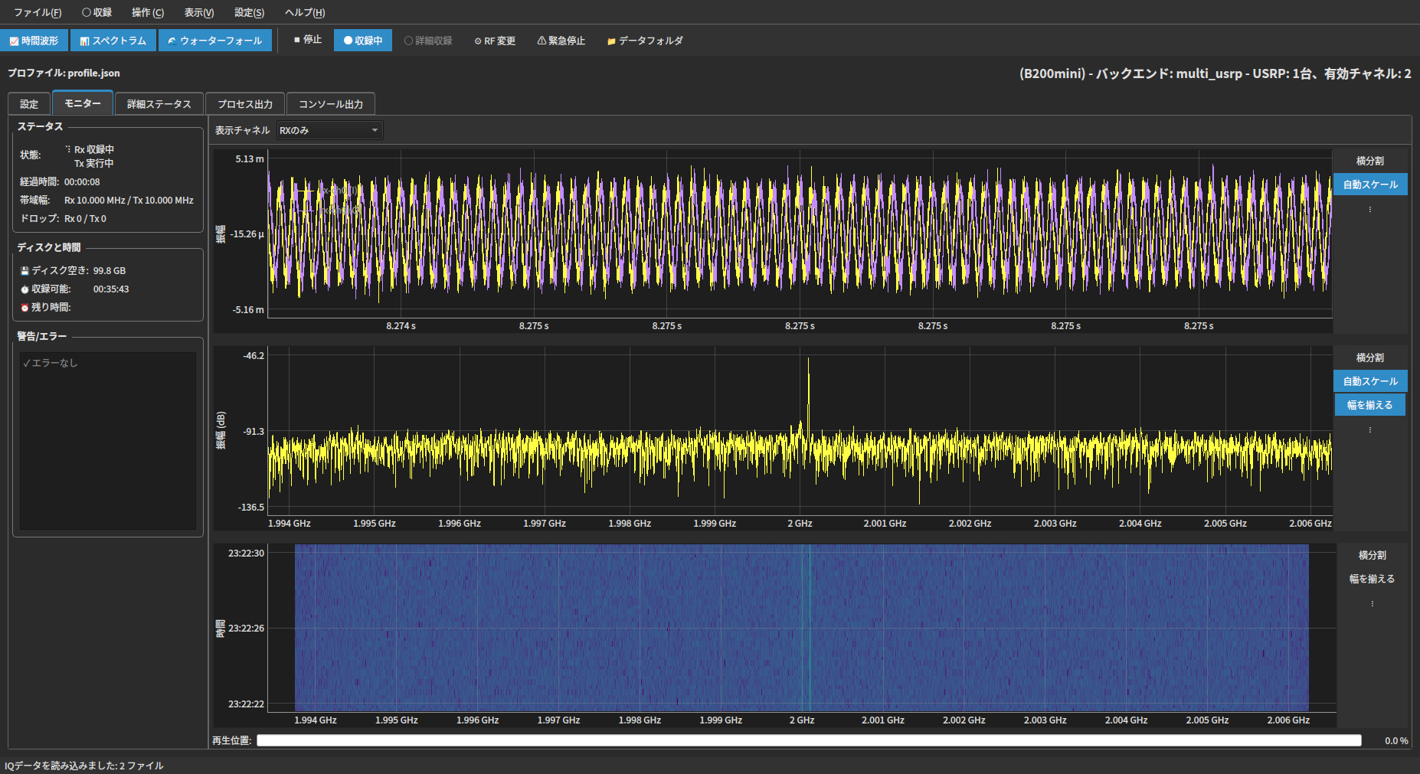Click the 停止 stop button
This screenshot has height=774, width=1420.
pos(308,40)
